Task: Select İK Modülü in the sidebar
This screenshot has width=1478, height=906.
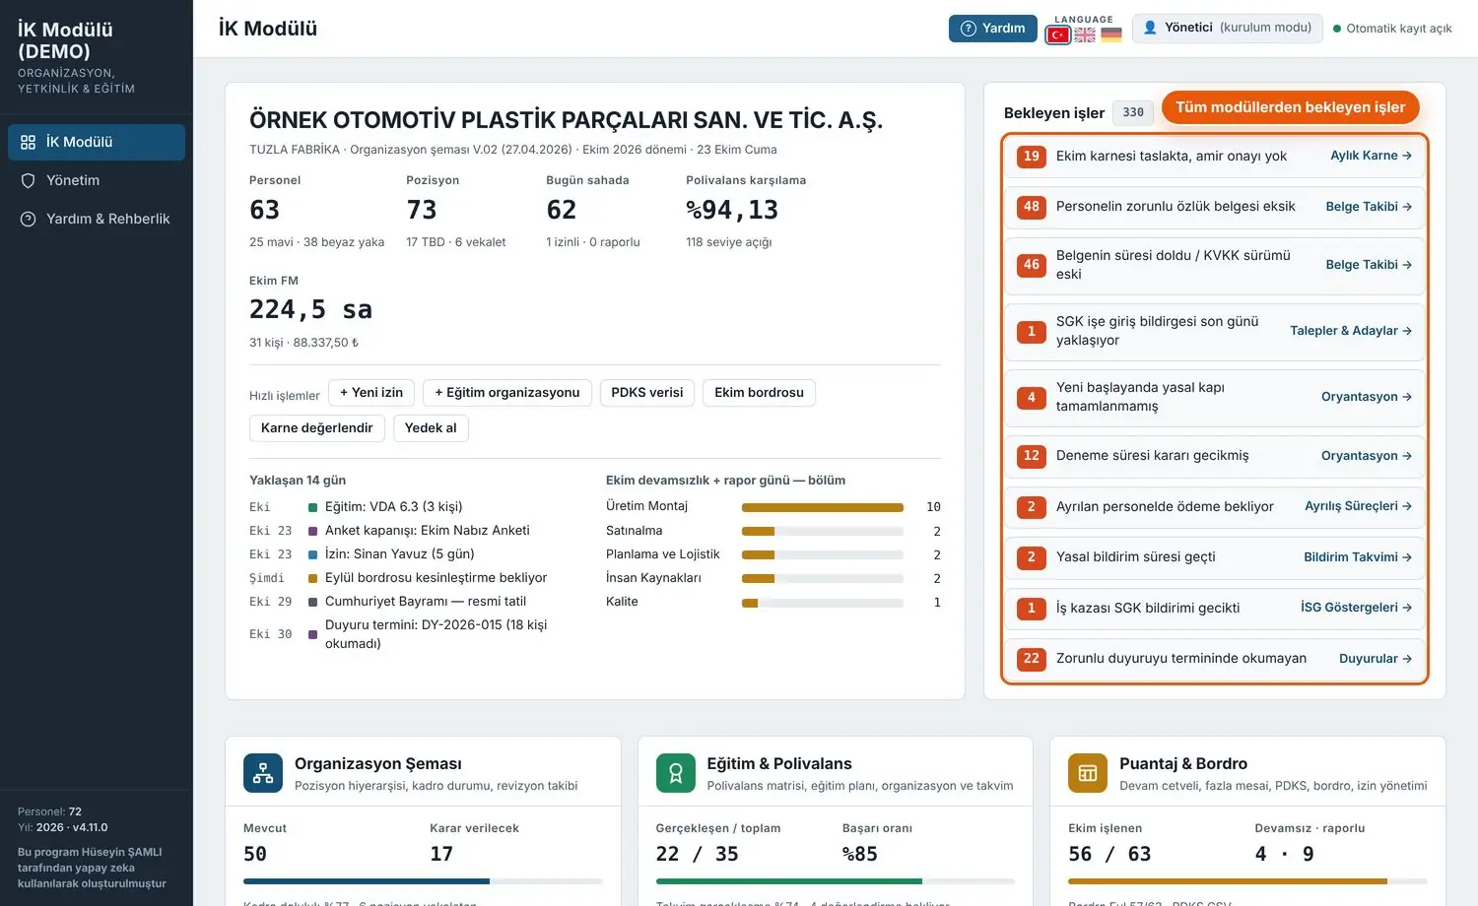Action: [x=97, y=142]
